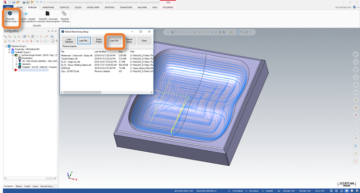Click the Load Part button

pos(114,41)
